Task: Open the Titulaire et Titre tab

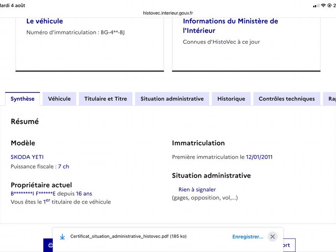Action: pos(106,99)
